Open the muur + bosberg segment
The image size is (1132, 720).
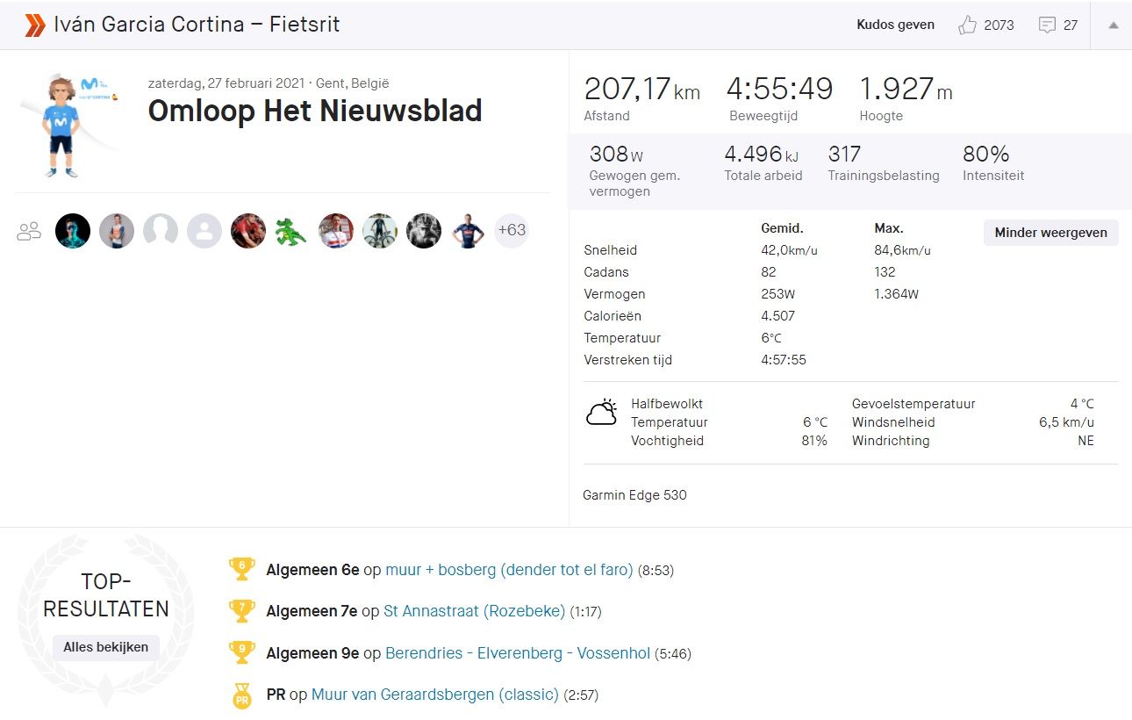click(509, 570)
